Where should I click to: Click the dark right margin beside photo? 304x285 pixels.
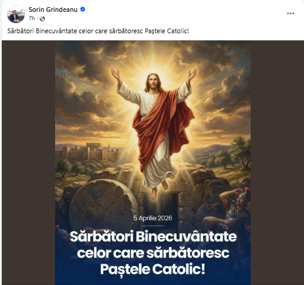pos(277,163)
